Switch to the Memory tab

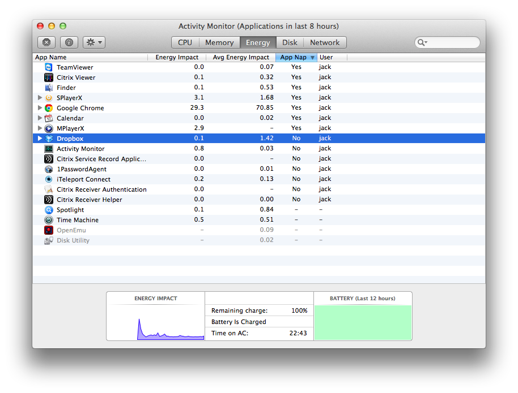(219, 42)
